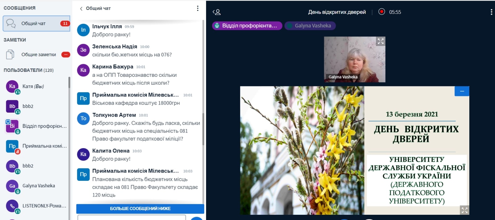Select user Катя (Вы) in users list
This screenshot has width=495, height=220.
click(37, 86)
